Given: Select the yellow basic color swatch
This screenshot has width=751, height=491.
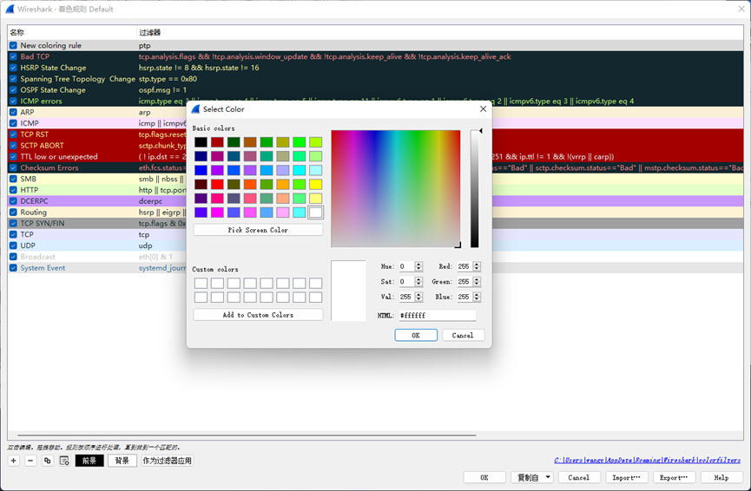Looking at the screenshot, I should [316, 184].
